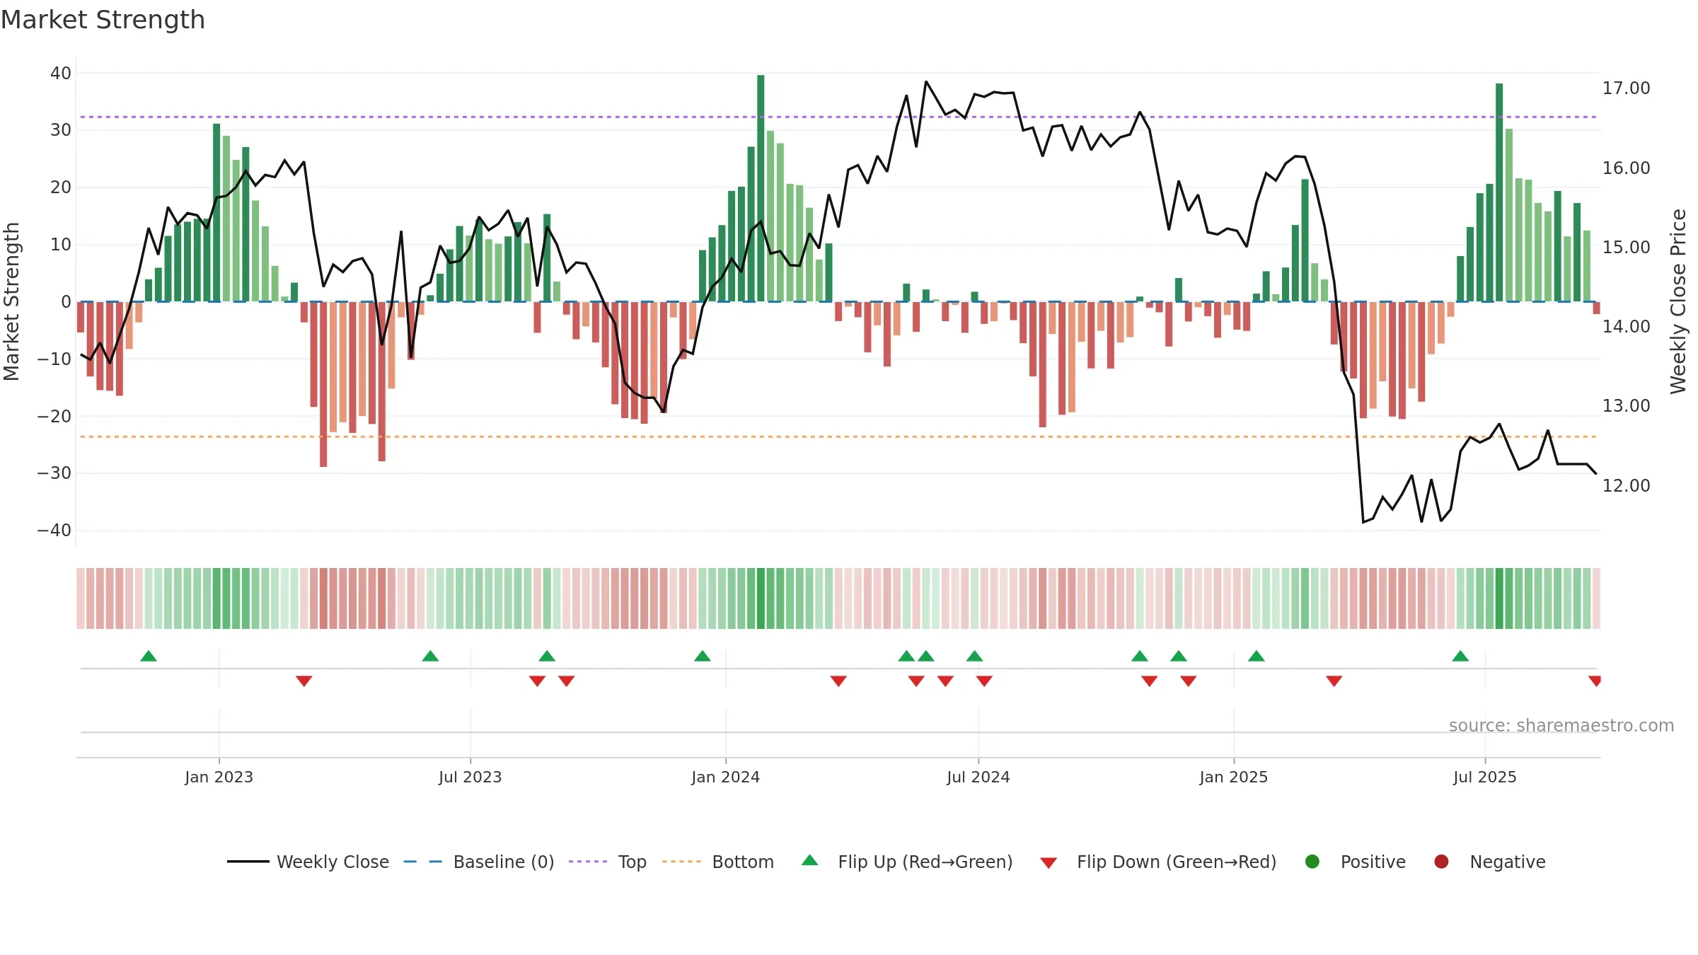Click the Jul 2023 x-axis label
This screenshot has height=955, width=1698.
pos(470,777)
